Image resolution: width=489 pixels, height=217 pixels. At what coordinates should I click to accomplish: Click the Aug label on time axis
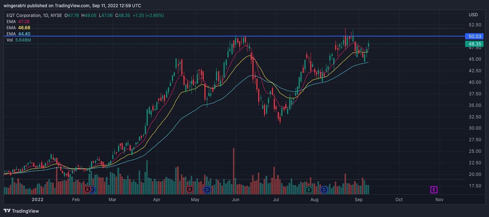coord(315,200)
